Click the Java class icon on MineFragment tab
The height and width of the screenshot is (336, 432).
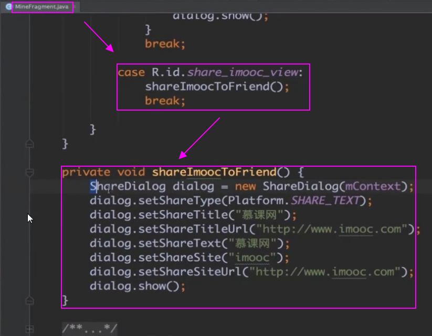(x=9, y=7)
